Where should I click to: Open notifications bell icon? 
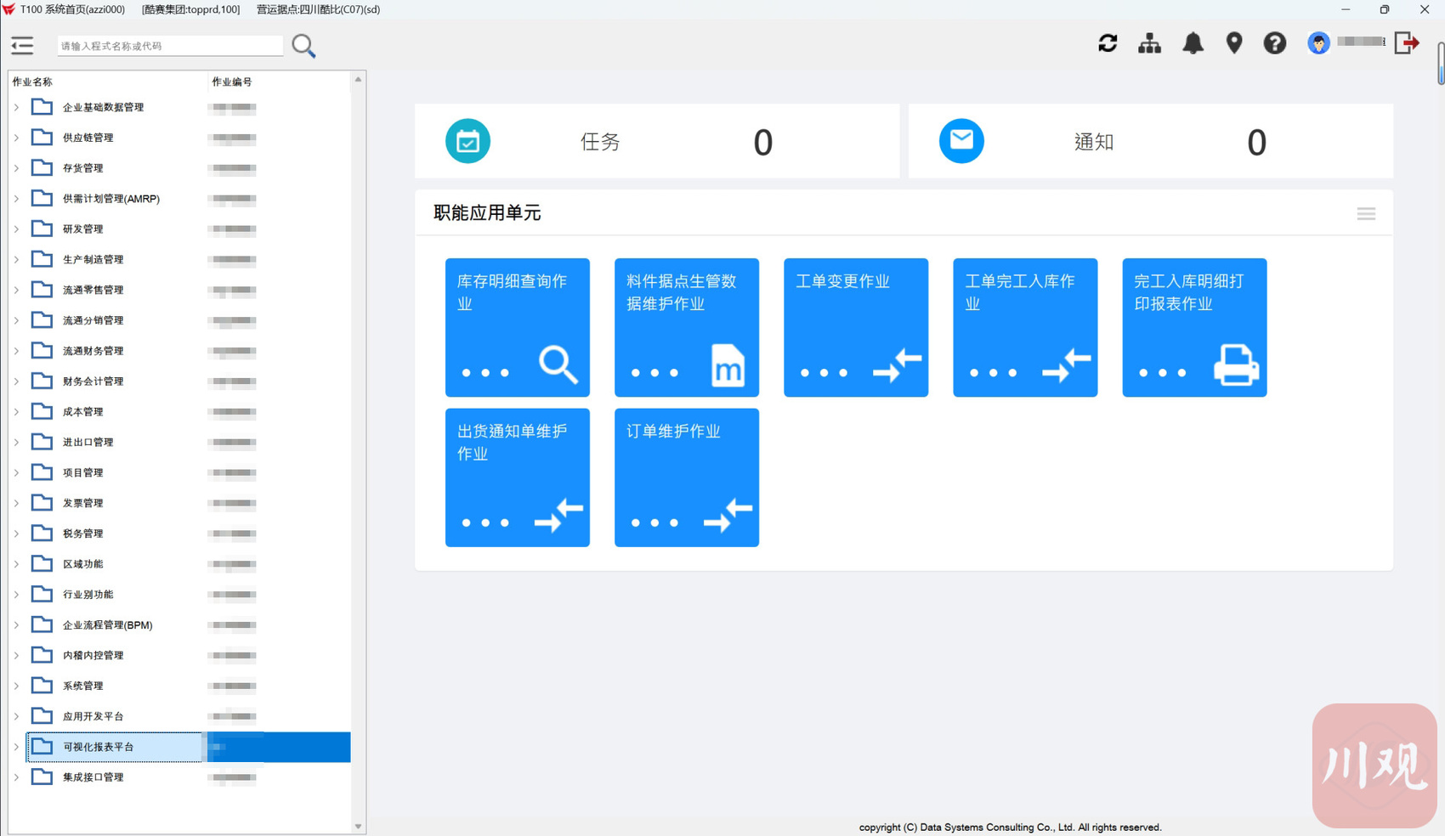1193,43
